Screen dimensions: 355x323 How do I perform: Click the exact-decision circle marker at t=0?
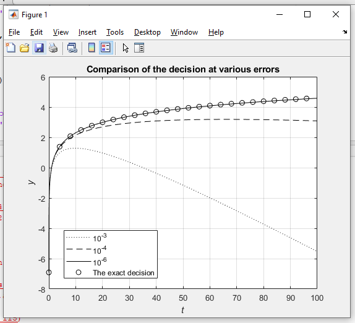[x=49, y=272]
